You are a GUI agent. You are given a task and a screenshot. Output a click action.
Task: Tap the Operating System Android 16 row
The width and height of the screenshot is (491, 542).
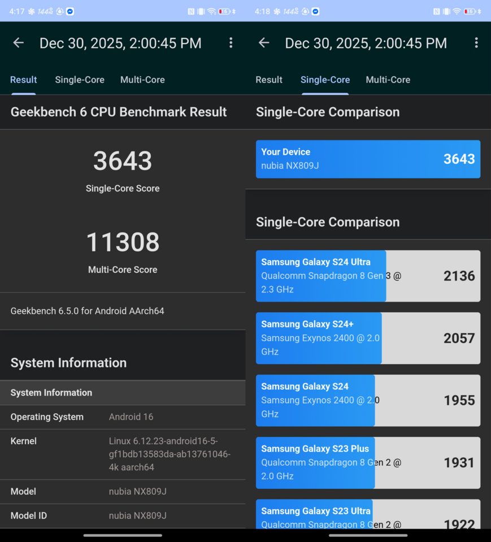point(123,417)
